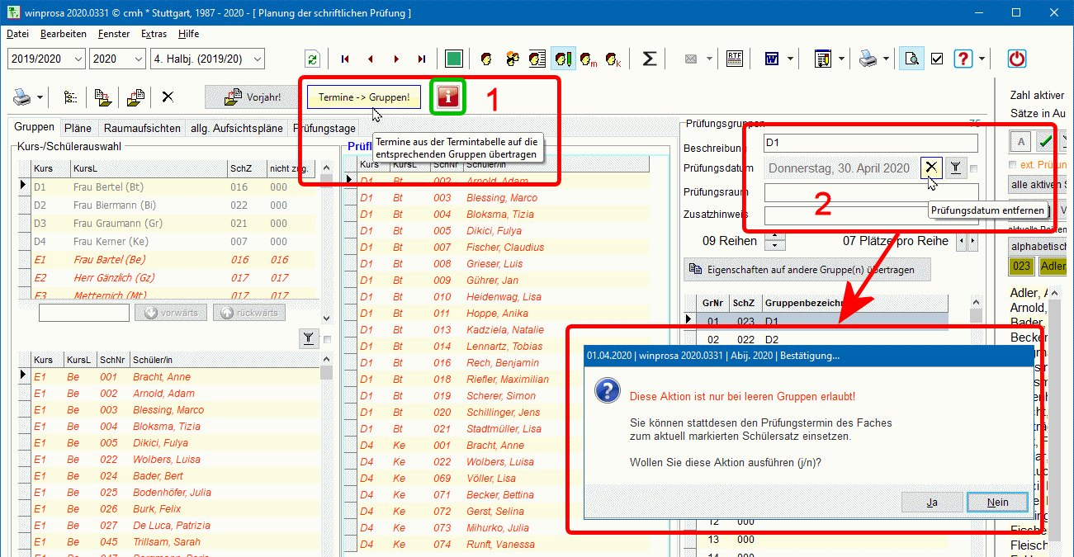
Task: Click the Sigma sum icon in toolbar
Action: pos(650,59)
